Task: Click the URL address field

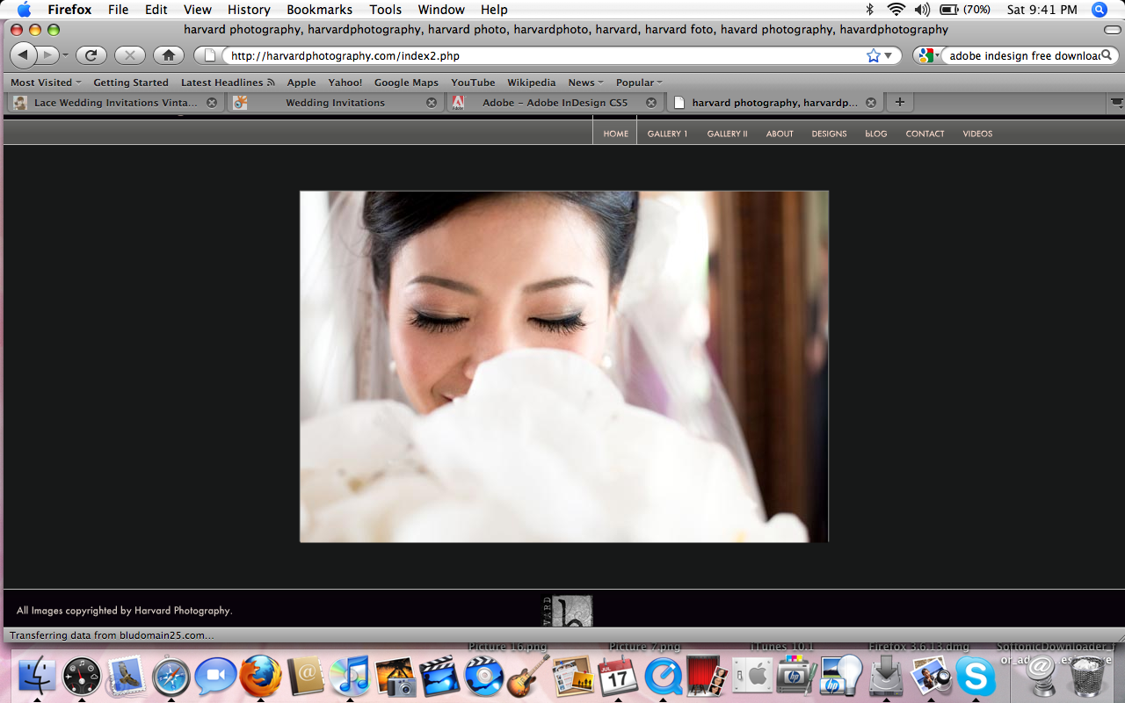Action: click(545, 55)
